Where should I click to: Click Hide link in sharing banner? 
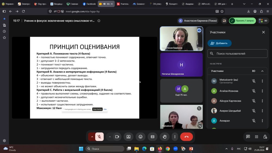[x=105, y=109]
